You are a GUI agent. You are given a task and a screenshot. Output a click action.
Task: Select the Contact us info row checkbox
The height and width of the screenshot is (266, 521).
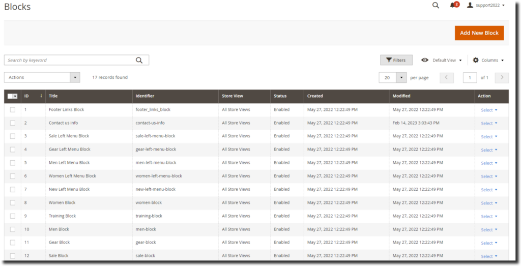(13, 123)
